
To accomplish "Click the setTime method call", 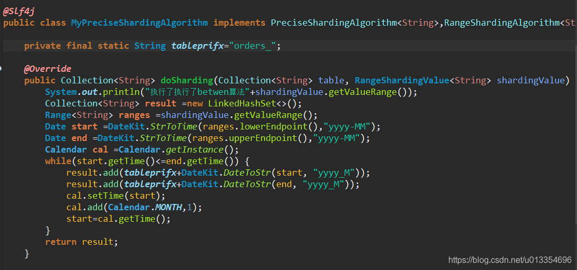I will (105, 196).
